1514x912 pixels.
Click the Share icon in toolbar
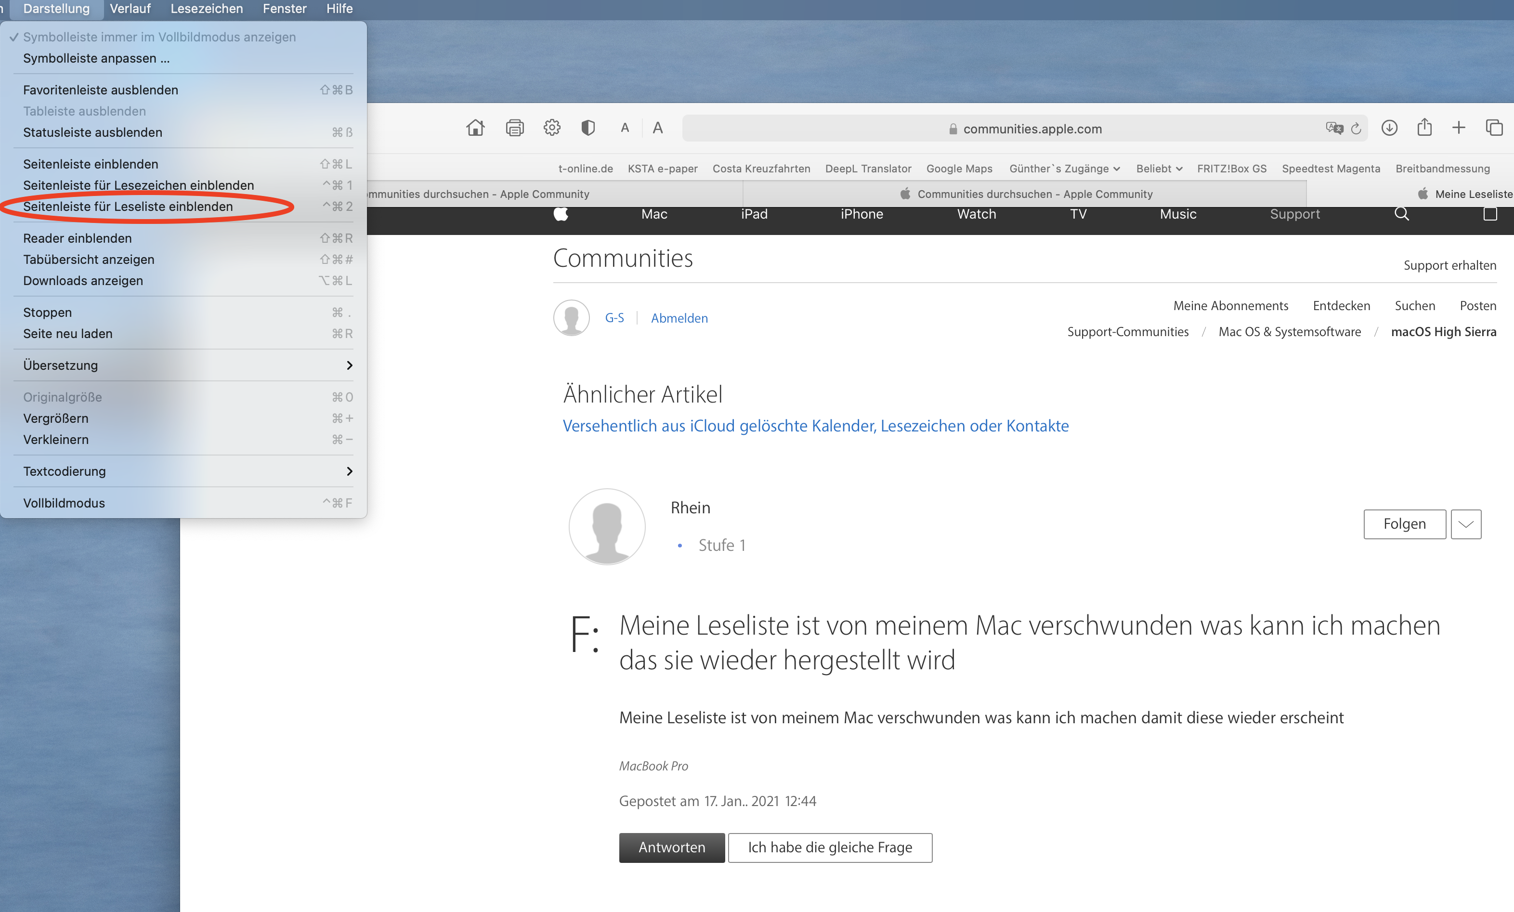point(1424,128)
